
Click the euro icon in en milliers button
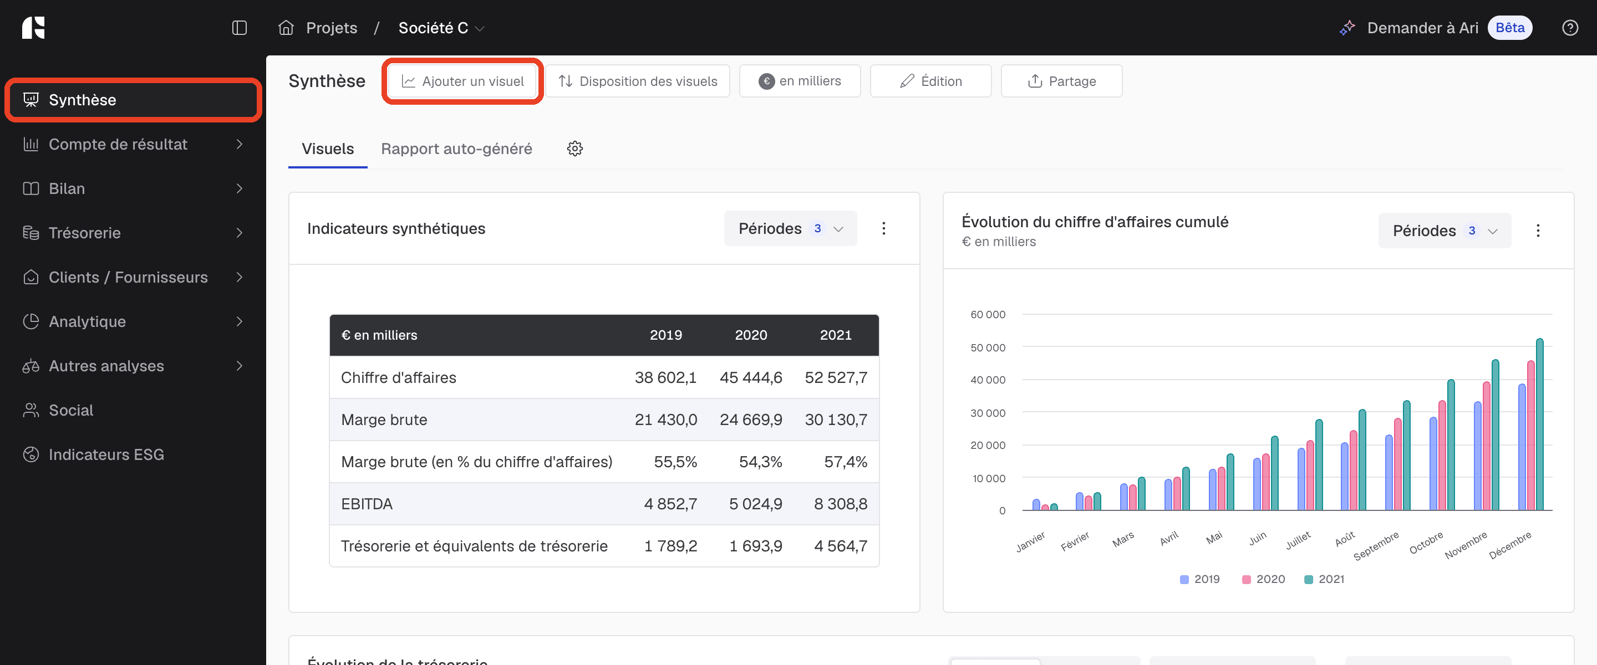click(766, 81)
